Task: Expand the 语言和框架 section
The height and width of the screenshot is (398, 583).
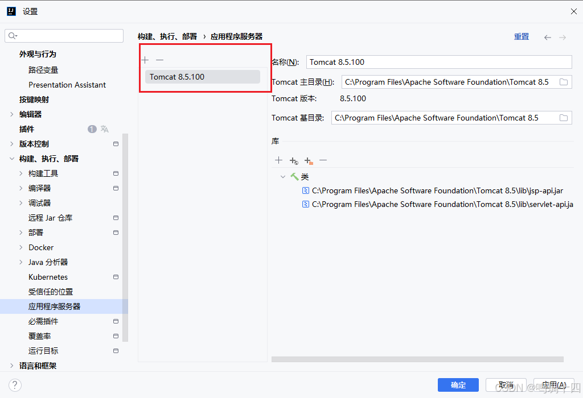Action: coord(11,366)
